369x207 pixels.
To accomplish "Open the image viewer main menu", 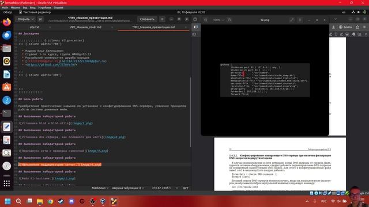I will 300,20.
